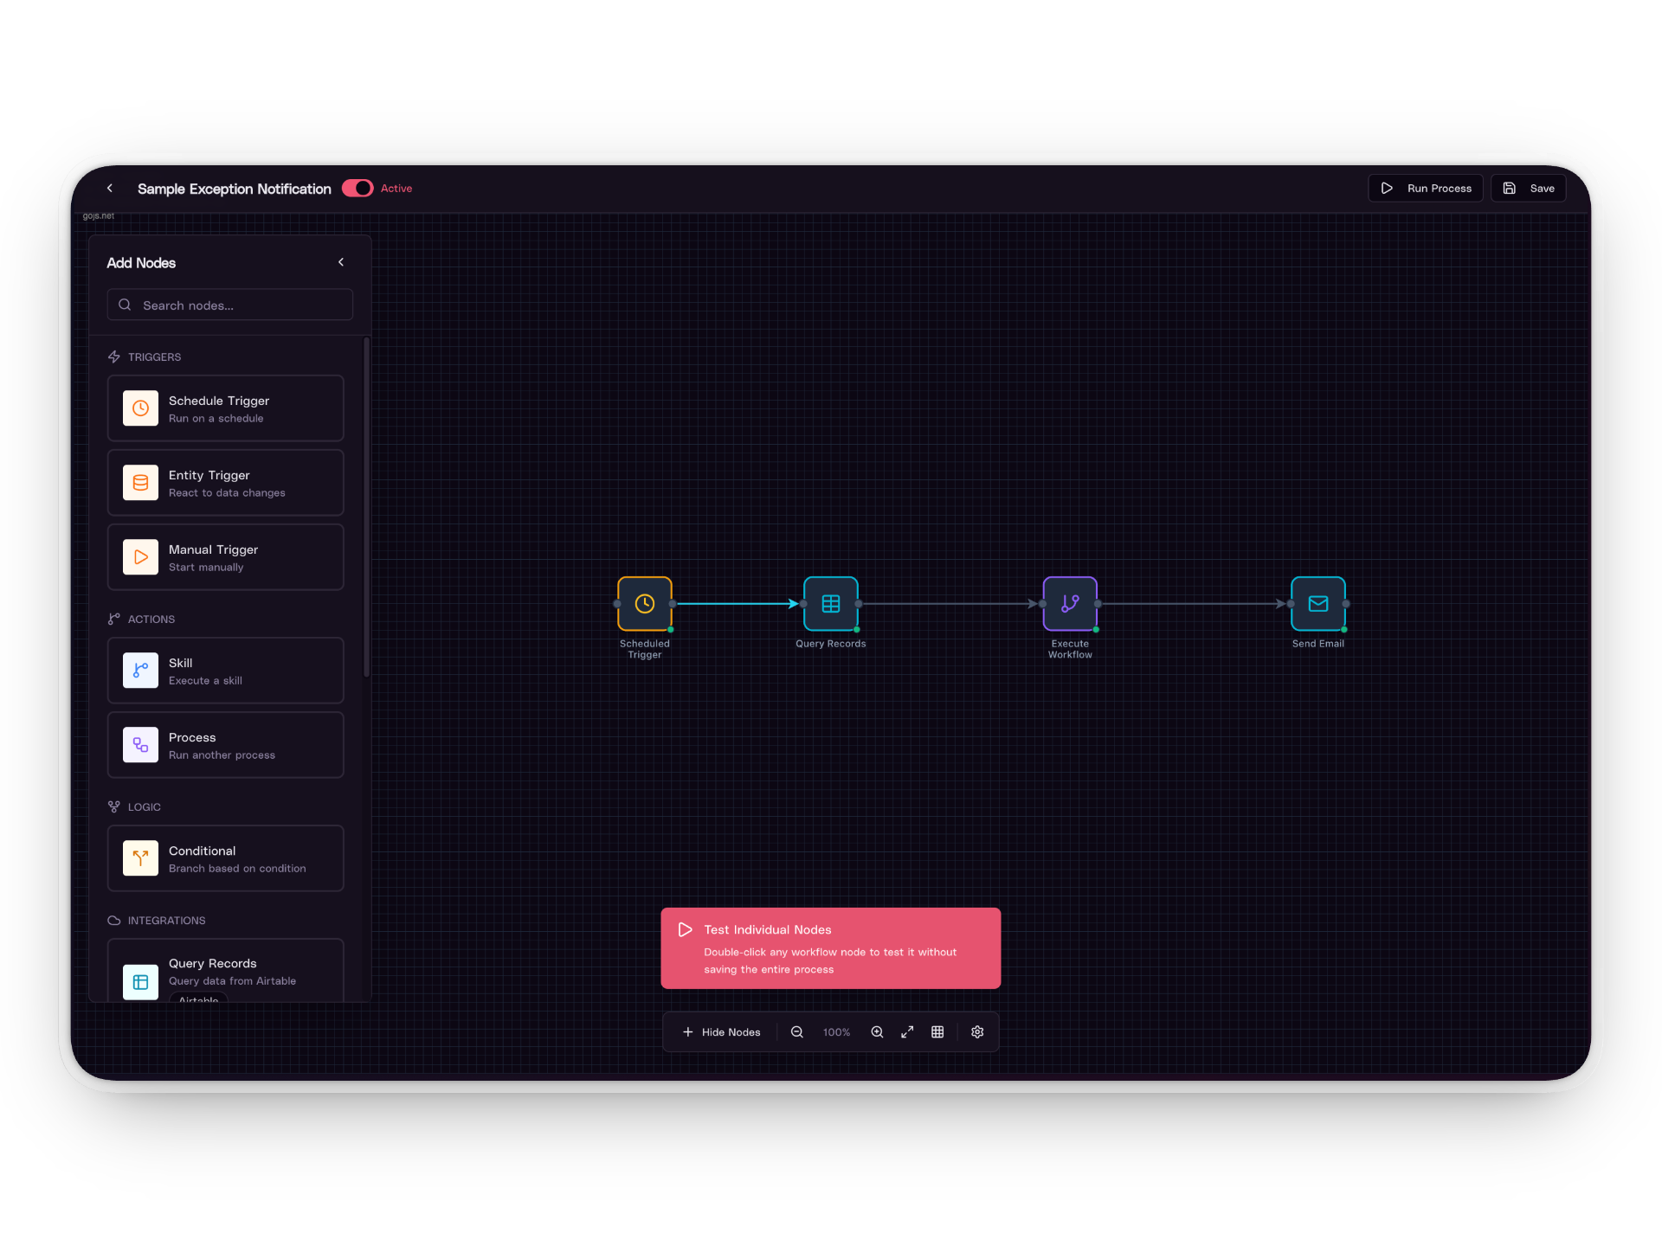Click the Query Records integration icon
This screenshot has height=1246, width=1662.
coord(140,981)
